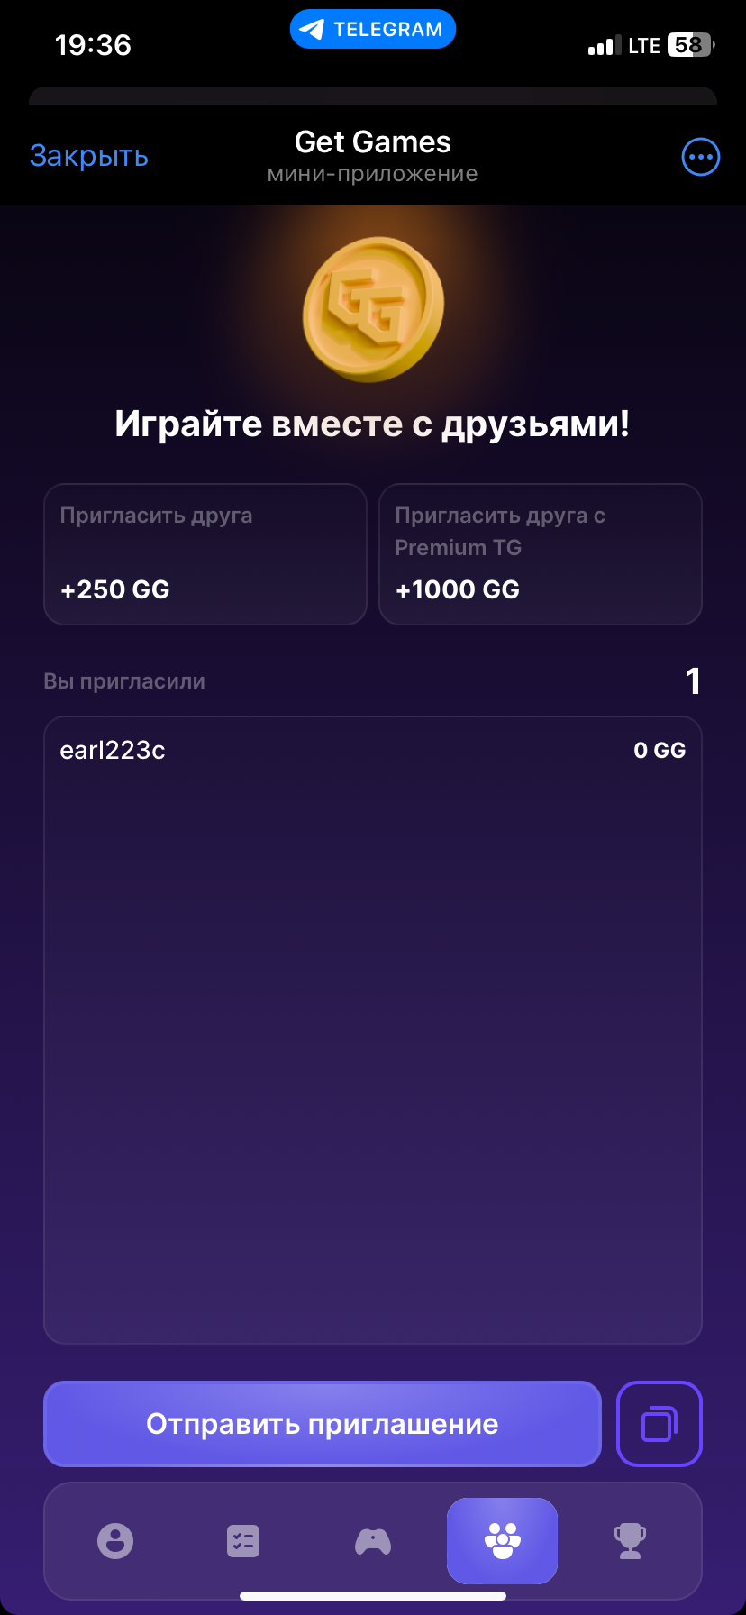746x1615 pixels.
Task: Tap the Telegram return pill
Action: tap(373, 30)
